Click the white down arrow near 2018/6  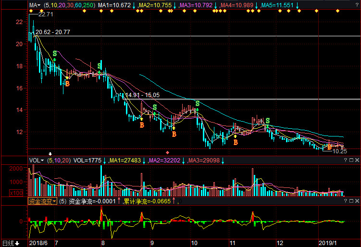(49, 153)
